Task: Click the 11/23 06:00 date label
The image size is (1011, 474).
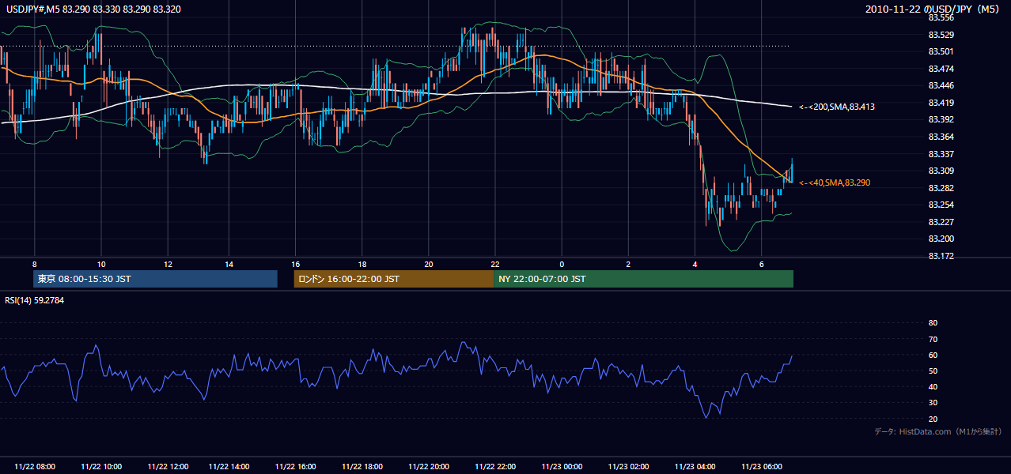Action: pos(761,467)
